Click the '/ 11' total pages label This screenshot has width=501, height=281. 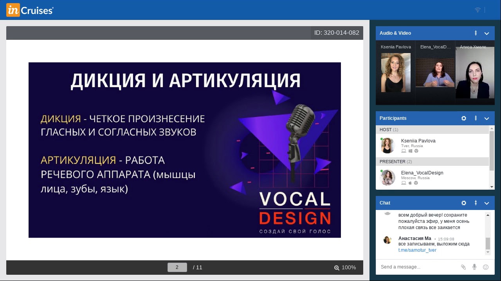[198, 267]
